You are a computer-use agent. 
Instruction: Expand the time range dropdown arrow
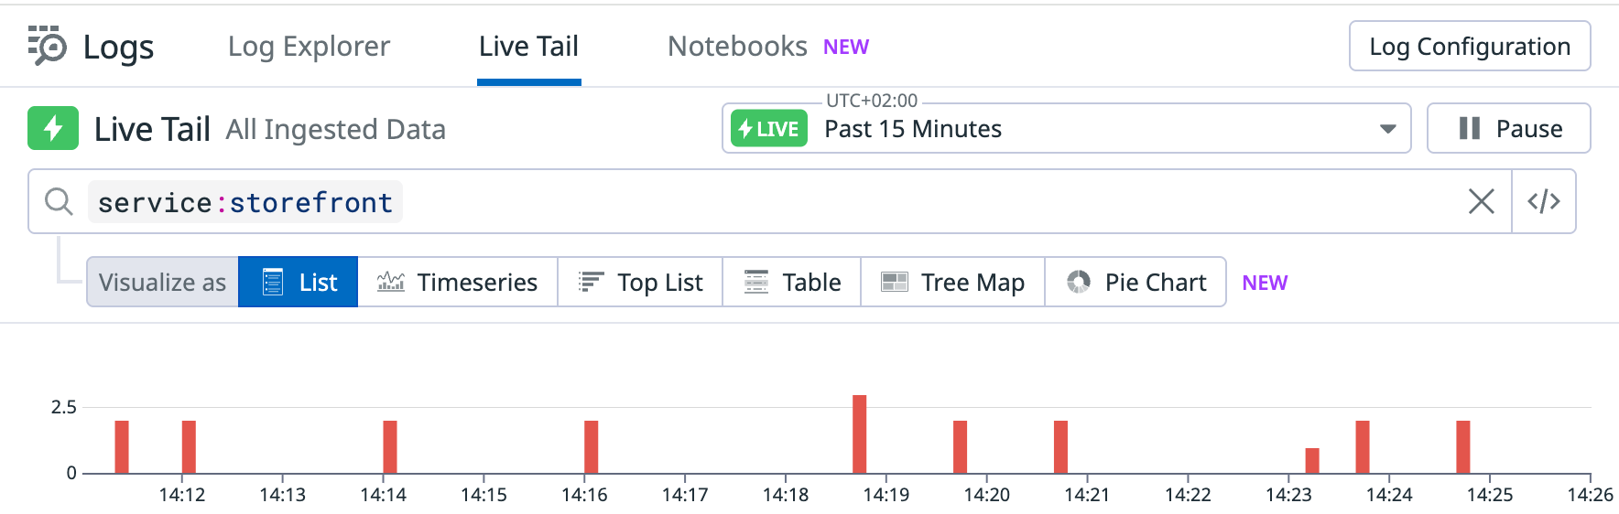[x=1387, y=129]
